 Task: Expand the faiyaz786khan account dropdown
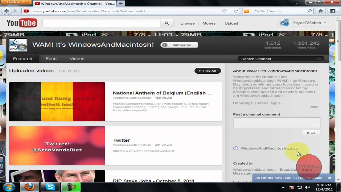tap(325, 23)
